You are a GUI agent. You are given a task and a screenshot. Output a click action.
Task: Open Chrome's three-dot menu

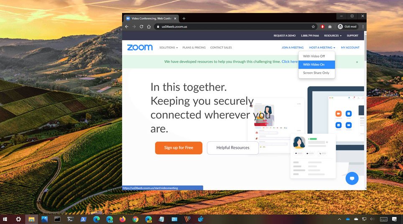363,26
